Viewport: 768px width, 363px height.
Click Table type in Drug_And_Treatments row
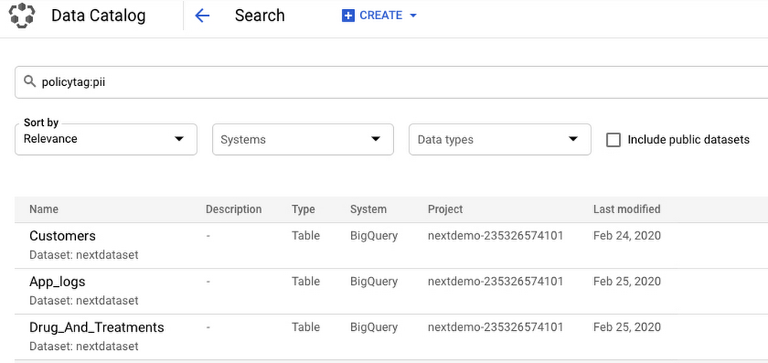306,327
